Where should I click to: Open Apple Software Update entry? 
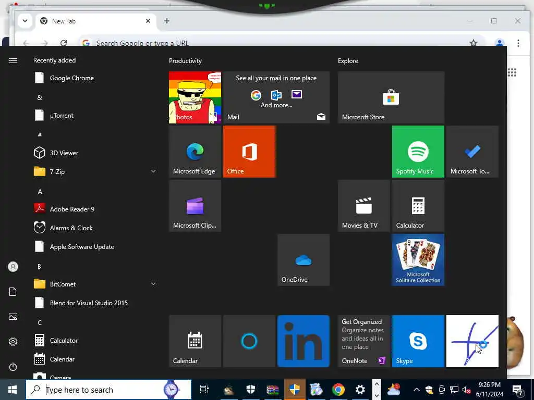(x=95, y=246)
